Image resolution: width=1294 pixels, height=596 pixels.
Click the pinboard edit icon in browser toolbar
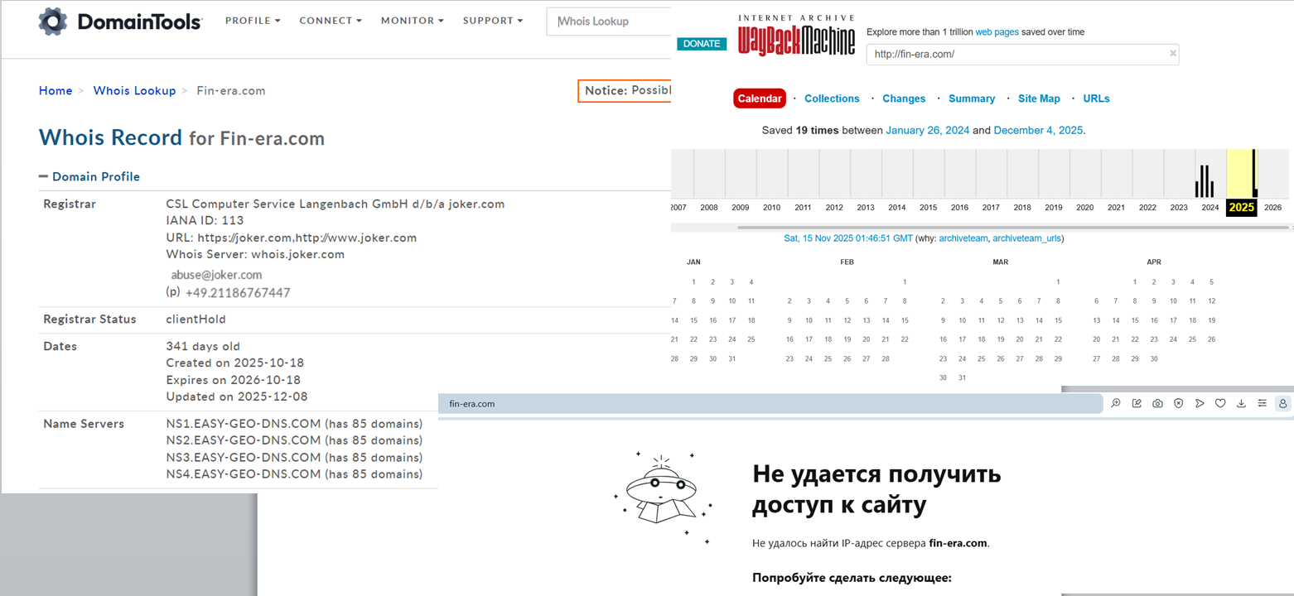click(1137, 403)
